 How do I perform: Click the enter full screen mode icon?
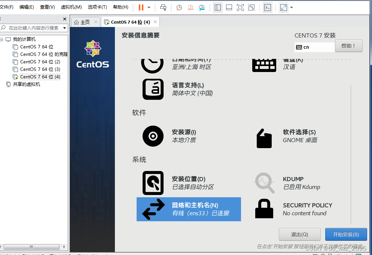point(240,7)
